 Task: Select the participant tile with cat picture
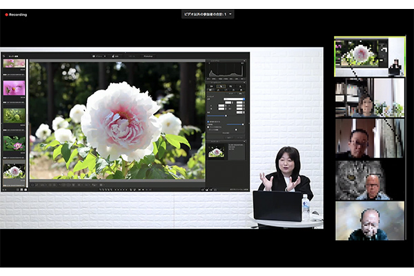coord(369,179)
